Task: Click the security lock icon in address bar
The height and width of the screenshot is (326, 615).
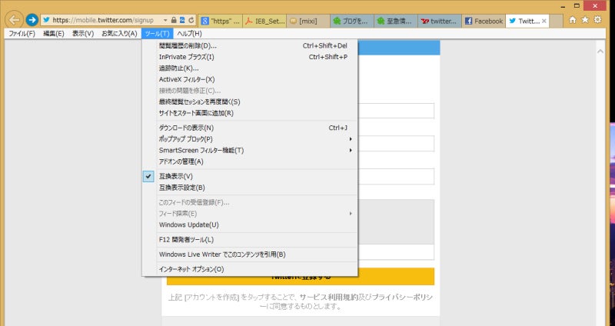Action: (x=174, y=20)
